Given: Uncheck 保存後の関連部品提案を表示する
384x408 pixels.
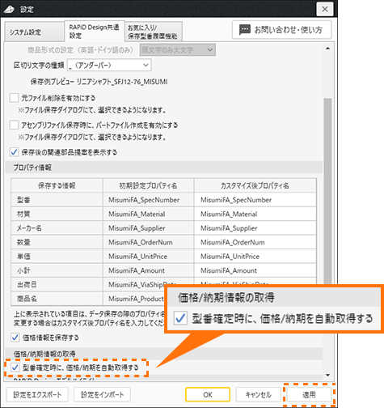Looking at the screenshot, I should click(14, 152).
